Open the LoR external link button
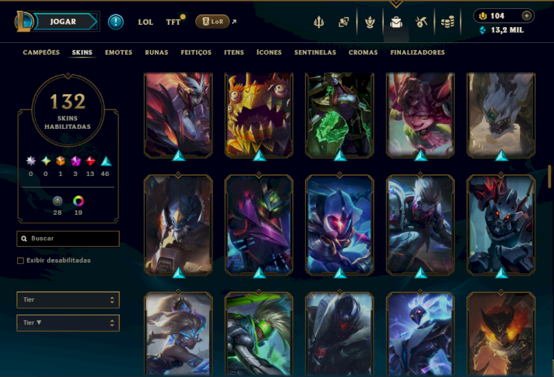Screen dimensions: 554x377 click(x=213, y=21)
